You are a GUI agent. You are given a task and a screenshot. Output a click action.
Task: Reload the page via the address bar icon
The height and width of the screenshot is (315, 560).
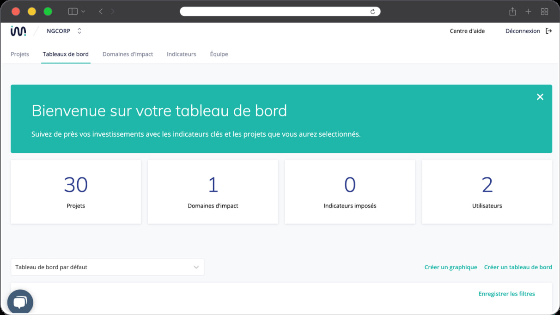click(373, 11)
